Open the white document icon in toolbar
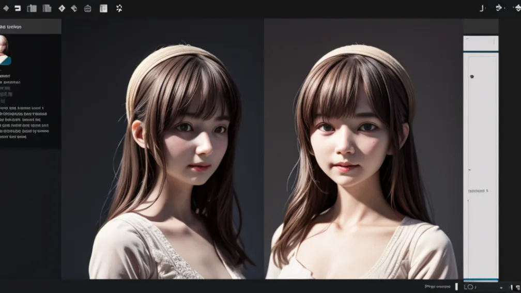This screenshot has height=293, width=521. (x=103, y=8)
